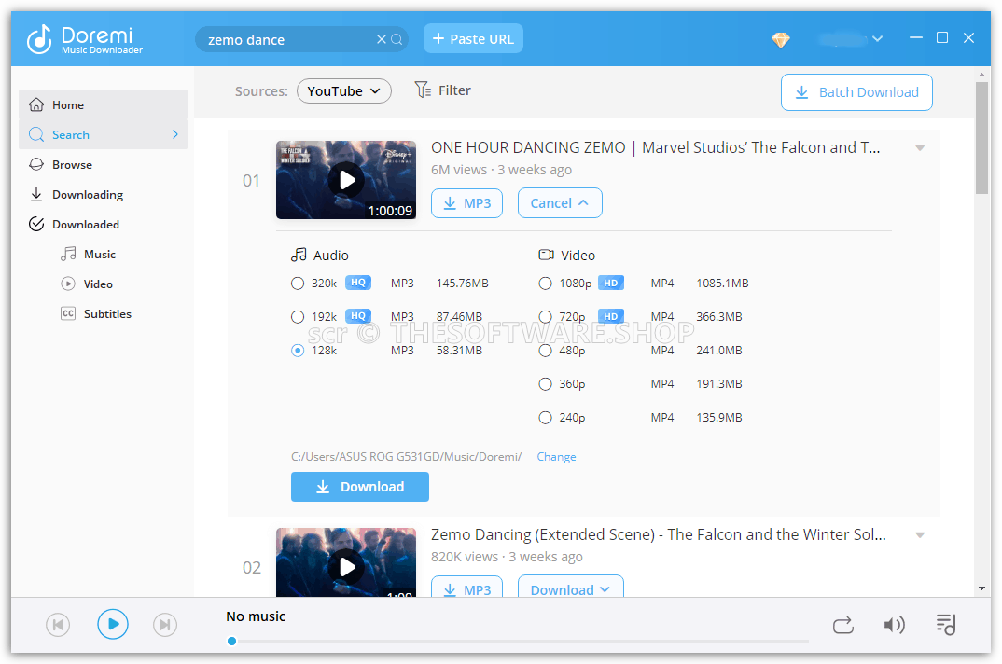Screen dimensions: 1002x664
Task: Open more-options arrow for result 02
Action: [x=920, y=535]
